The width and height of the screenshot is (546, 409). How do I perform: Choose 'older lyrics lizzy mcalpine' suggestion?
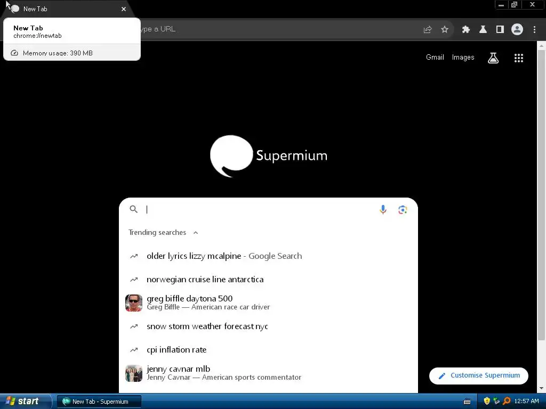click(268, 256)
